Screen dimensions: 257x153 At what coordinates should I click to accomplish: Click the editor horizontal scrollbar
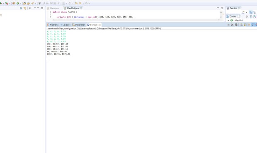tap(136, 20)
